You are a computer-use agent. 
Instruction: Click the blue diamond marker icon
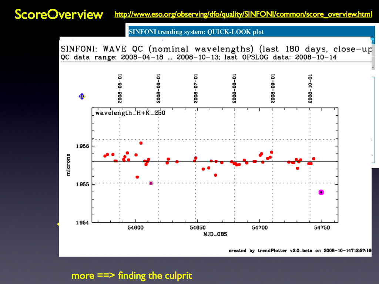[x=82, y=97]
